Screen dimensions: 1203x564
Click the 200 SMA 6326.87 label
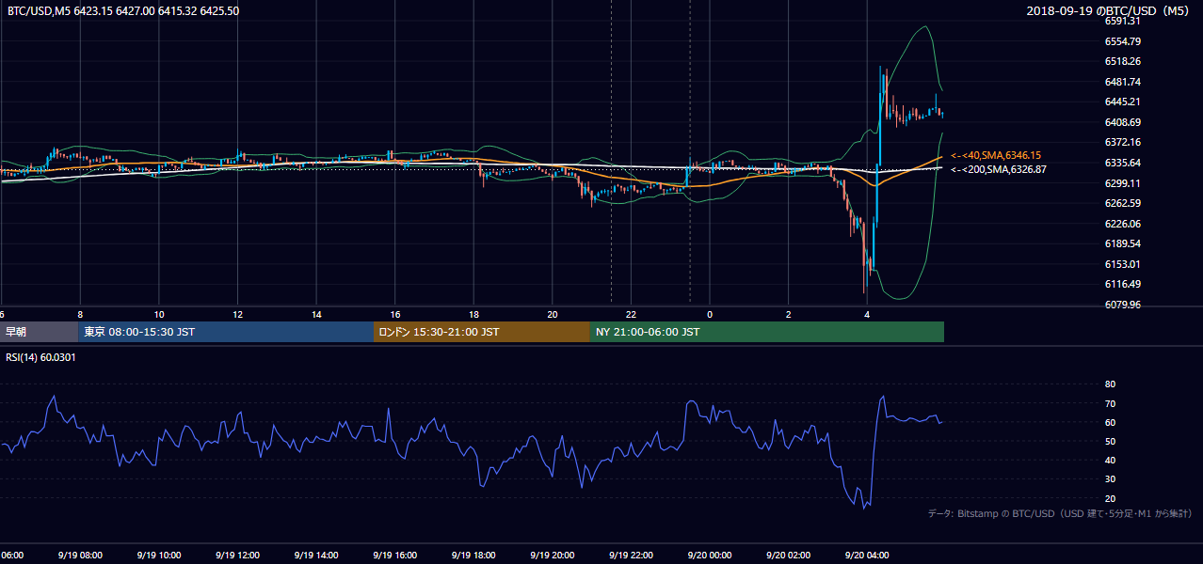(x=998, y=170)
